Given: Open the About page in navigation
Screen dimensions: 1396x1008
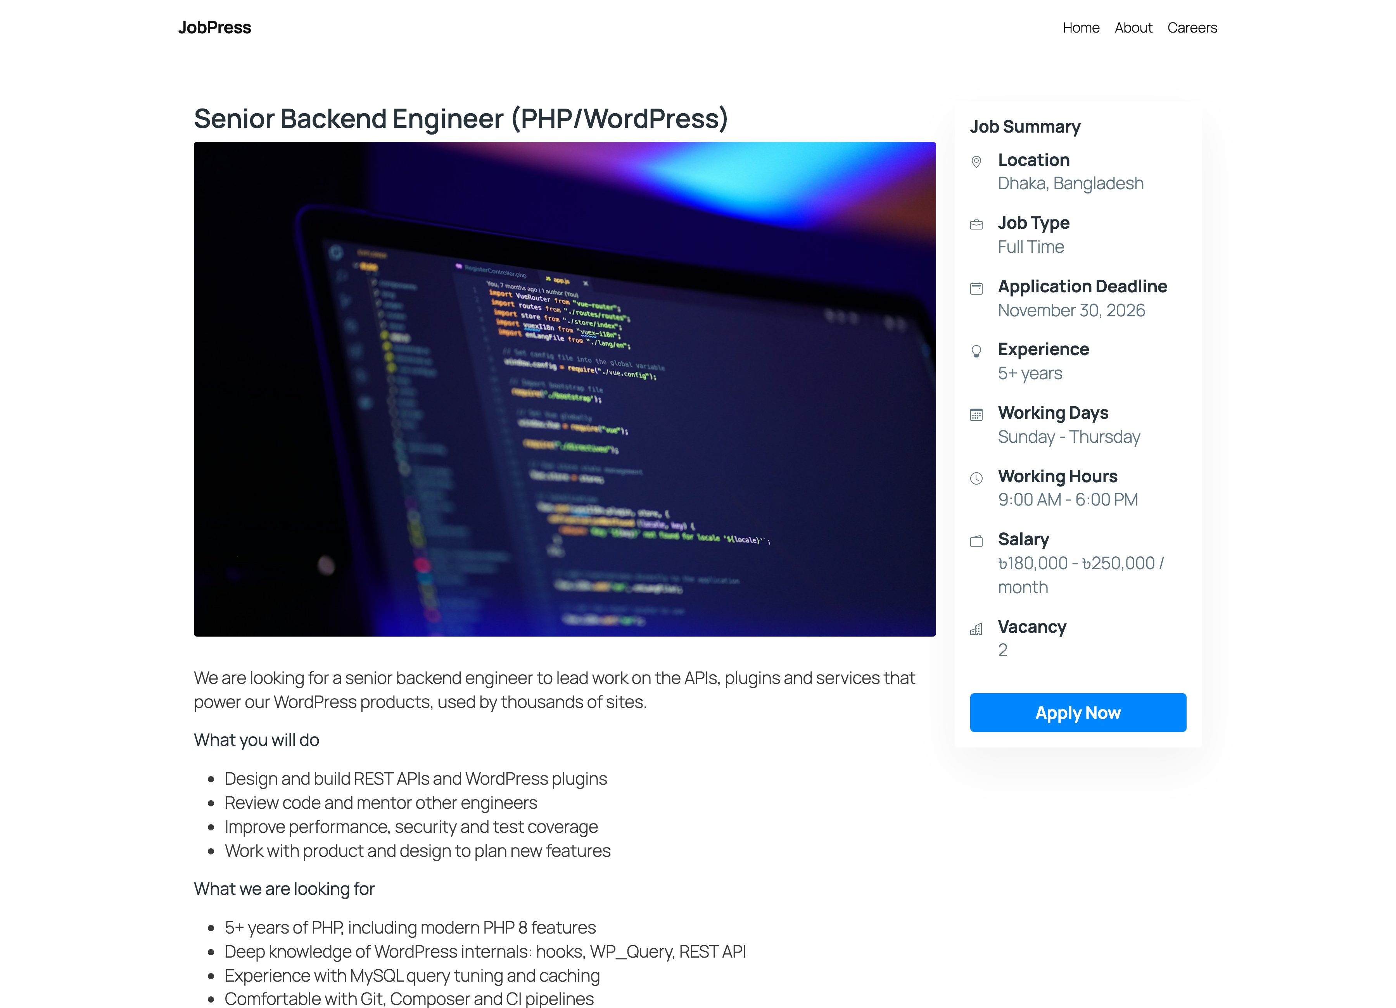Looking at the screenshot, I should tap(1133, 28).
